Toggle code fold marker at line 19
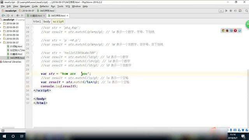 (x=32, y=28)
